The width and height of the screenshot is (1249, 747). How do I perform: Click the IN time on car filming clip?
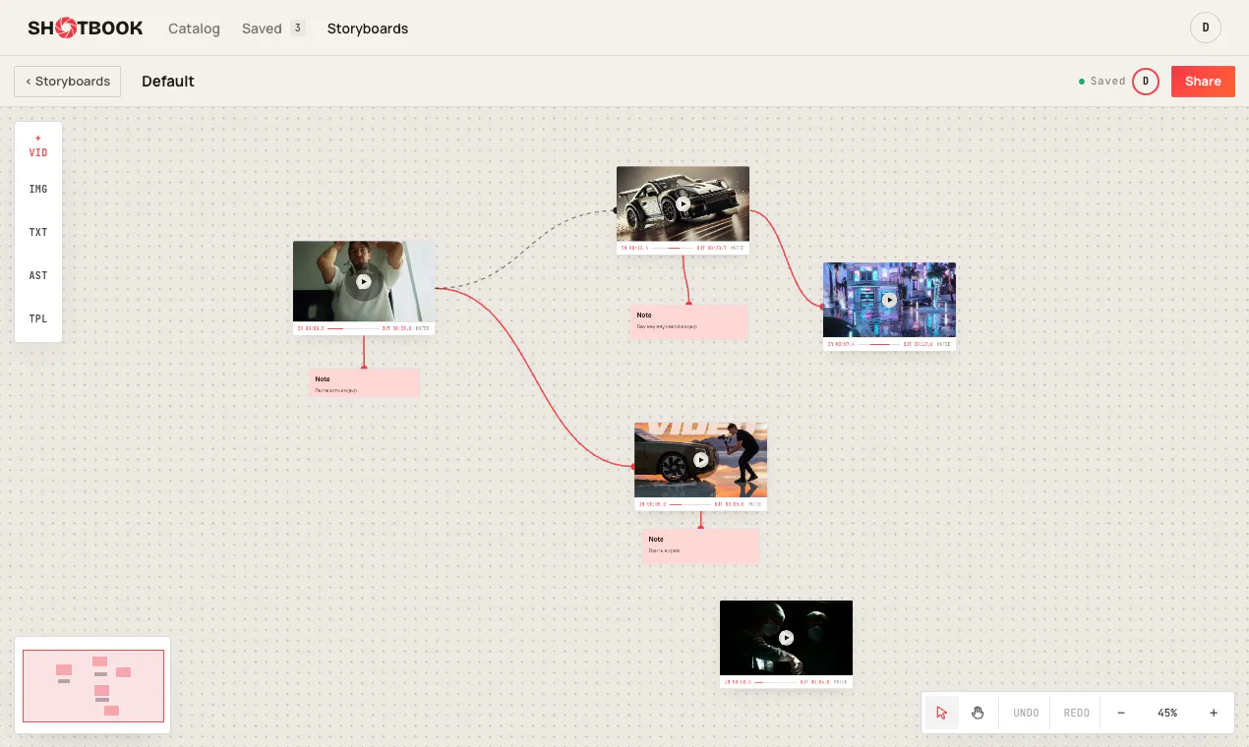[652, 504]
